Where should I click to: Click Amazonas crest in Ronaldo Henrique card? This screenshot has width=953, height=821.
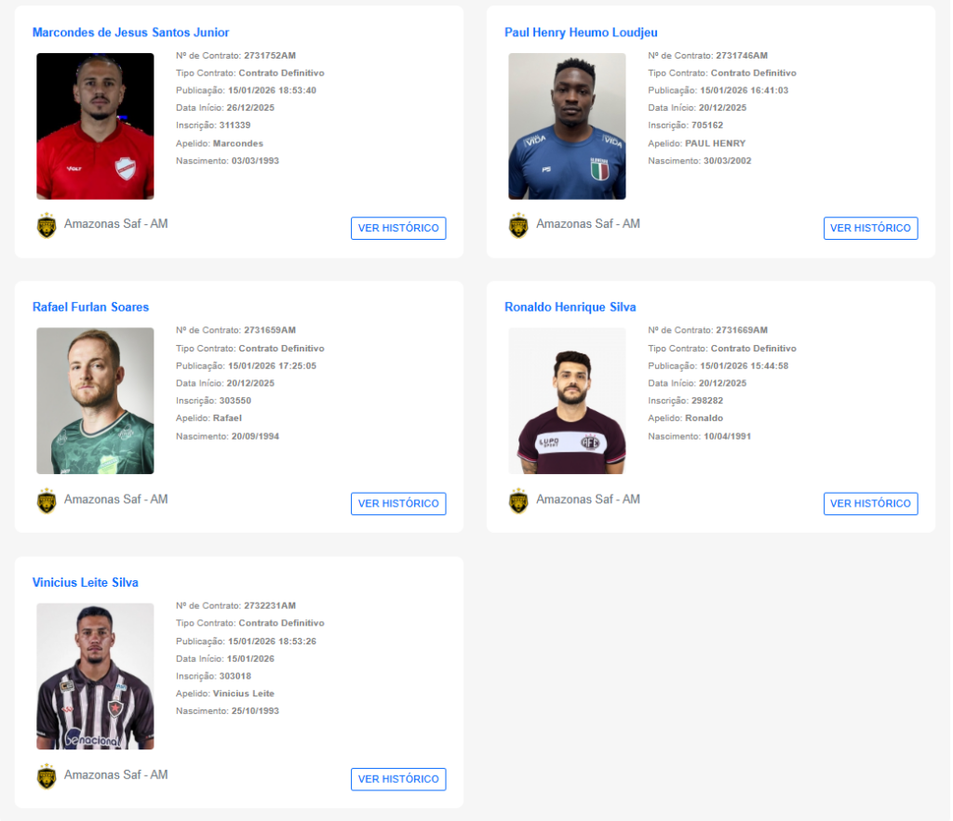coord(518,501)
